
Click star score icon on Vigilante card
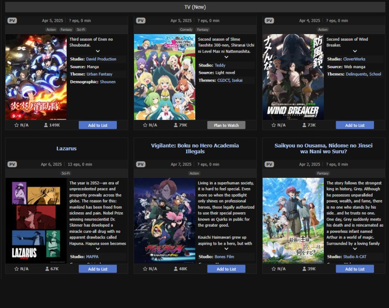(145, 269)
